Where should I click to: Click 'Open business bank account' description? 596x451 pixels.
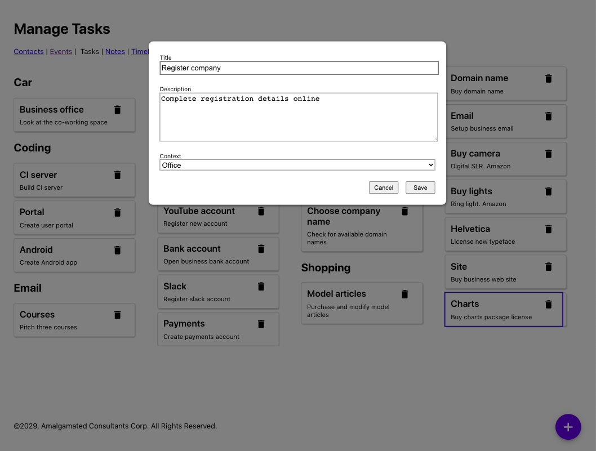(x=206, y=261)
